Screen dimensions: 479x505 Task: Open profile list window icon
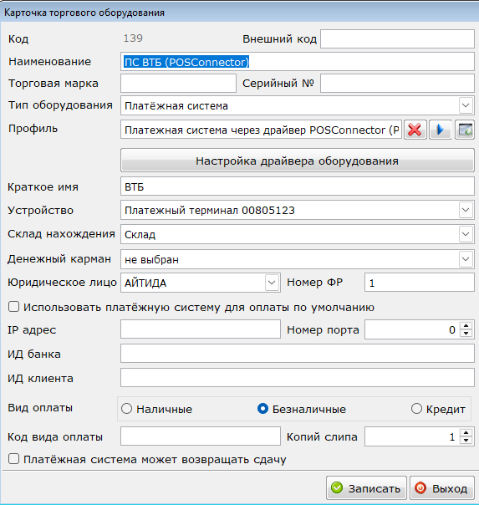pos(465,130)
